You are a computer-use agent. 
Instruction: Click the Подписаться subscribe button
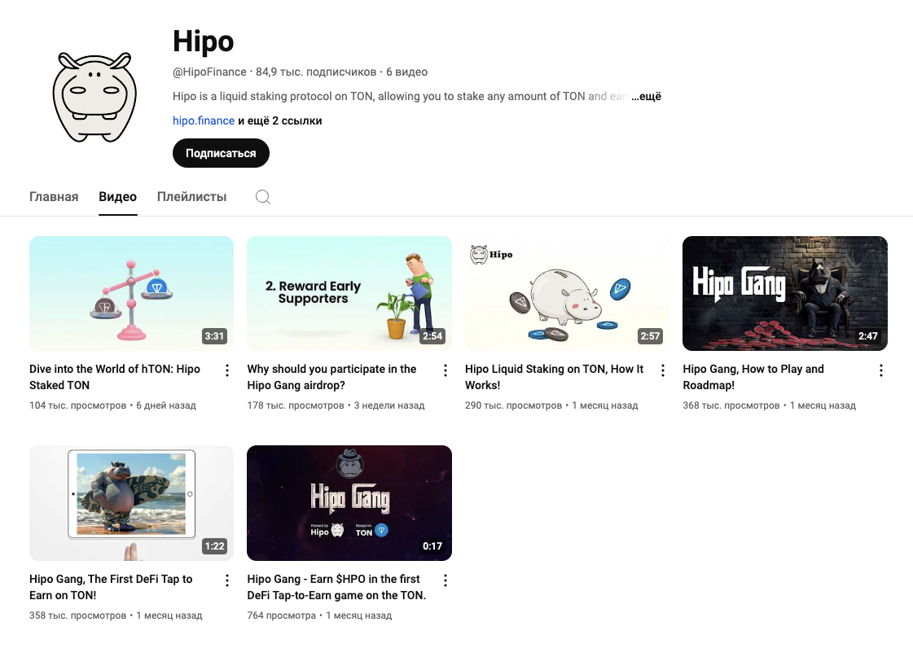click(221, 153)
